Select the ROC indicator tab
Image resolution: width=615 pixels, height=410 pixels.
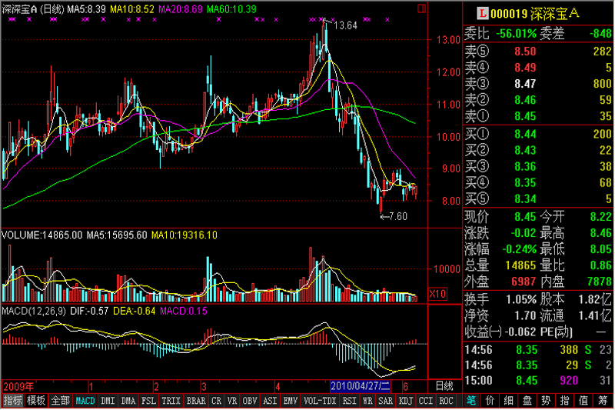point(446,401)
